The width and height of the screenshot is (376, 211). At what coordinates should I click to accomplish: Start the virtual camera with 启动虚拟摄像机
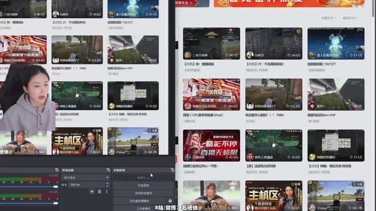pos(140,201)
